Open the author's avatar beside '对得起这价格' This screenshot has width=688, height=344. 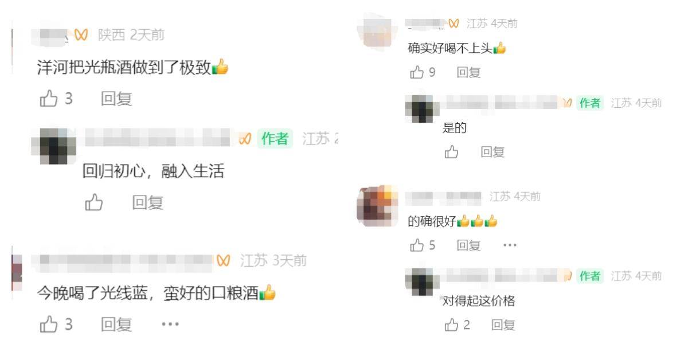coord(422,282)
